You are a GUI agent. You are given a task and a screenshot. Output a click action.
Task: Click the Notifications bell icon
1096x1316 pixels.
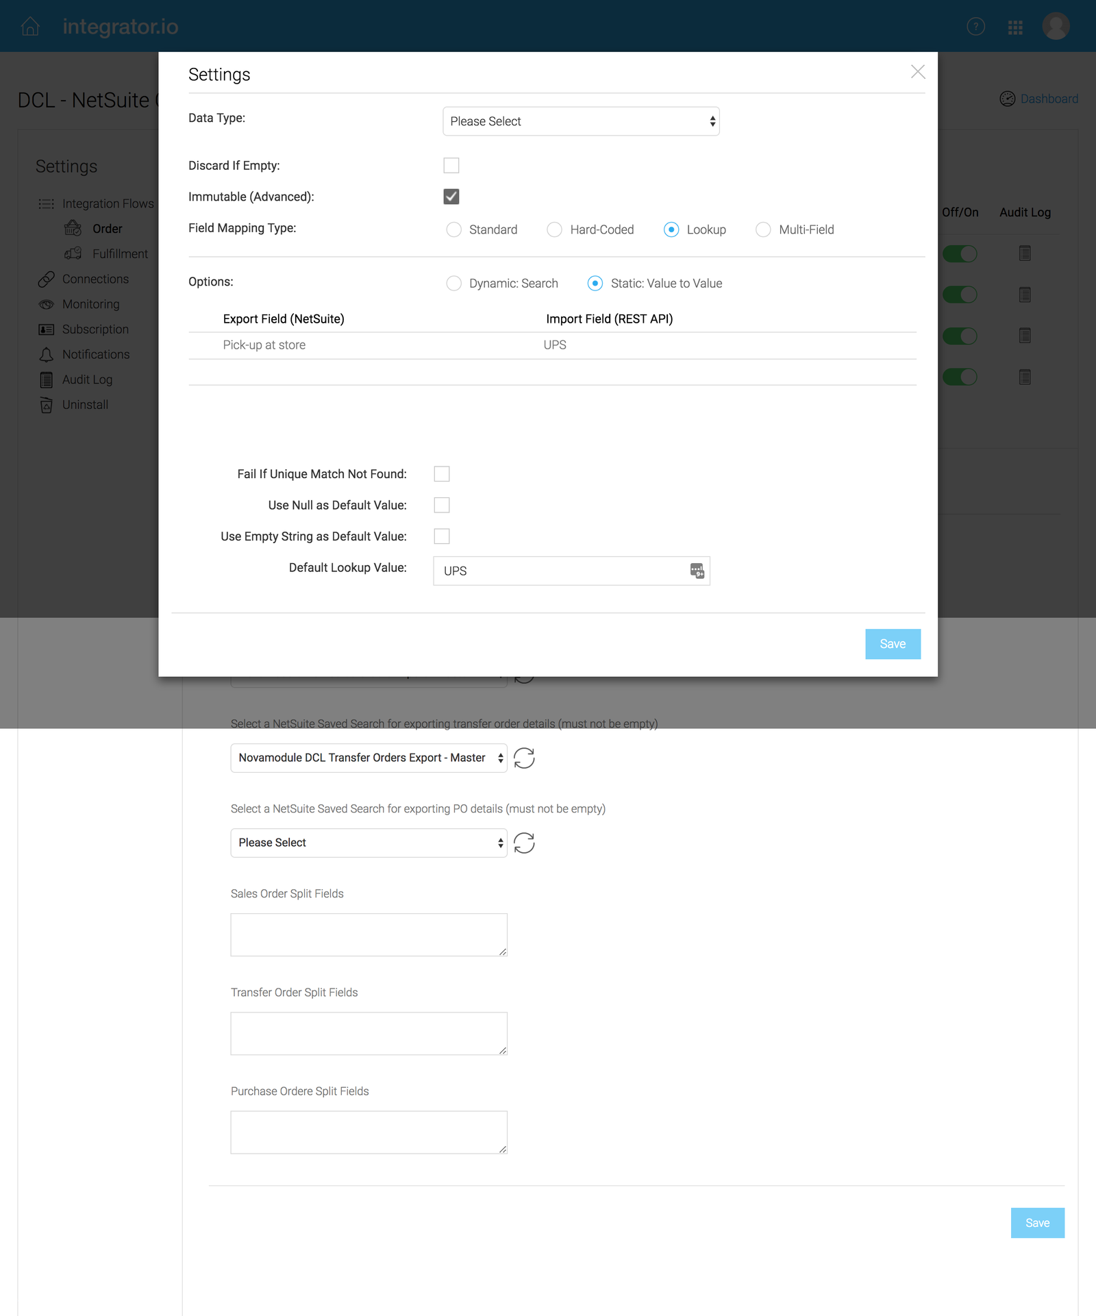point(46,354)
